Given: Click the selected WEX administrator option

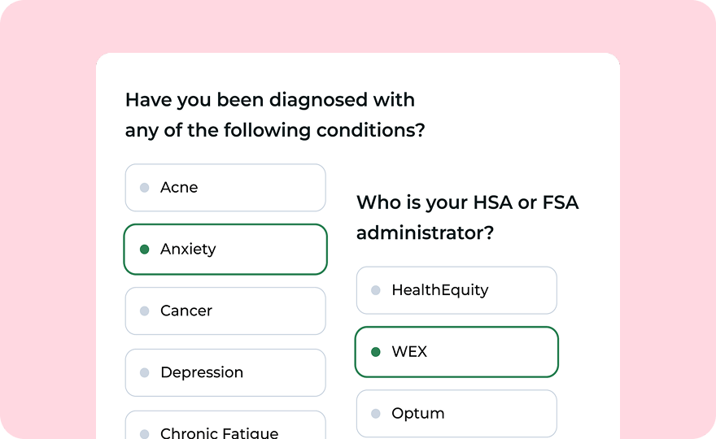Looking at the screenshot, I should (456, 352).
